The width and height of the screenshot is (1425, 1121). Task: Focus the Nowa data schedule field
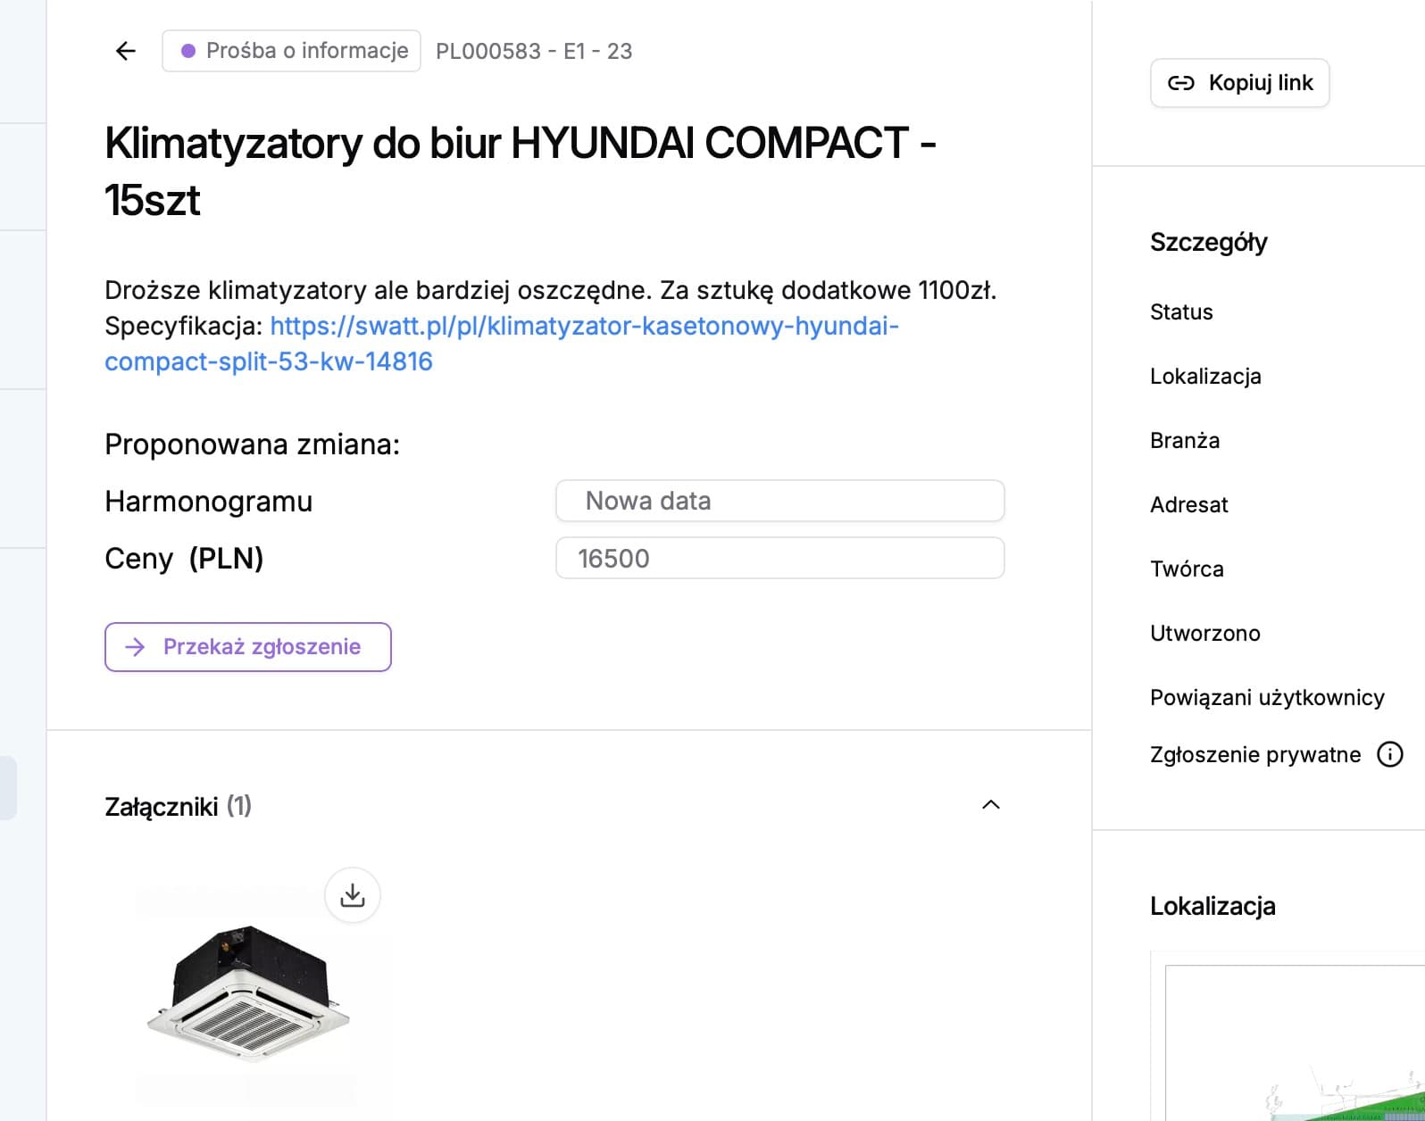[780, 501]
